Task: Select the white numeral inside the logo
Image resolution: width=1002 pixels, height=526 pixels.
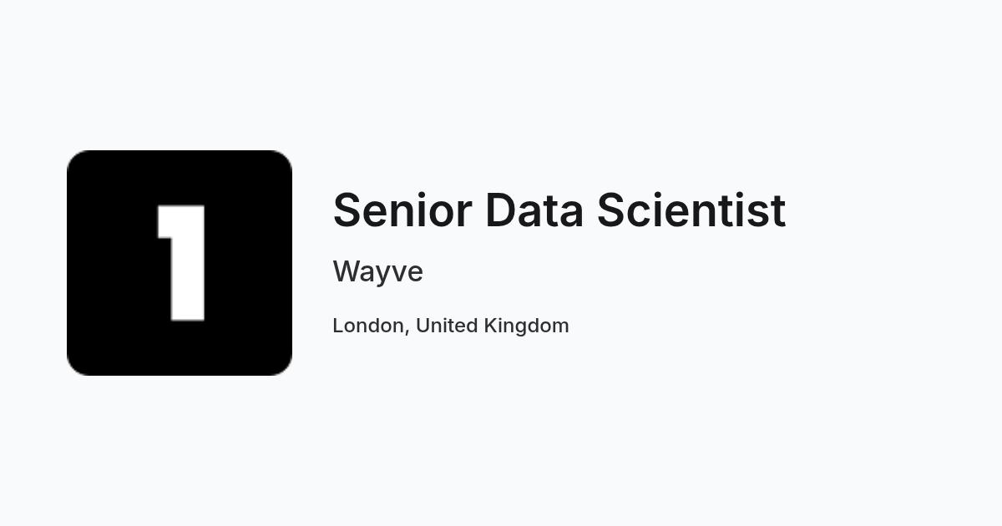Action: (182, 263)
